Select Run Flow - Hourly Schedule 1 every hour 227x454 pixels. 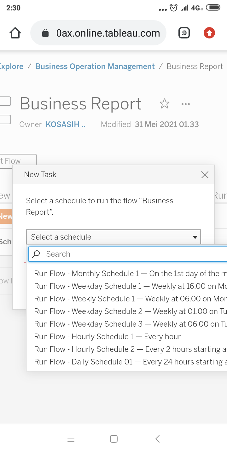pyautogui.click(x=107, y=336)
